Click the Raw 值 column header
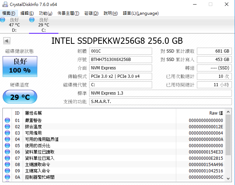The width and height of the screenshot is (235, 185). [x=216, y=113]
